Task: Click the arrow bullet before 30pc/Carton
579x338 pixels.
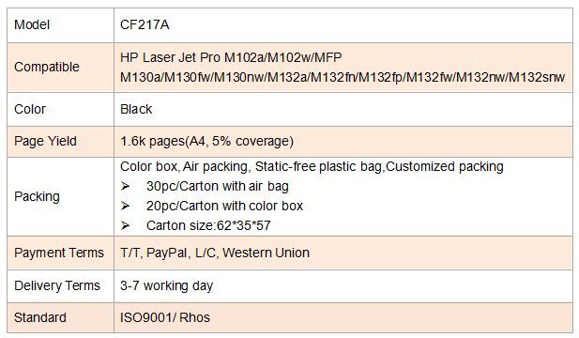Action: (125, 186)
